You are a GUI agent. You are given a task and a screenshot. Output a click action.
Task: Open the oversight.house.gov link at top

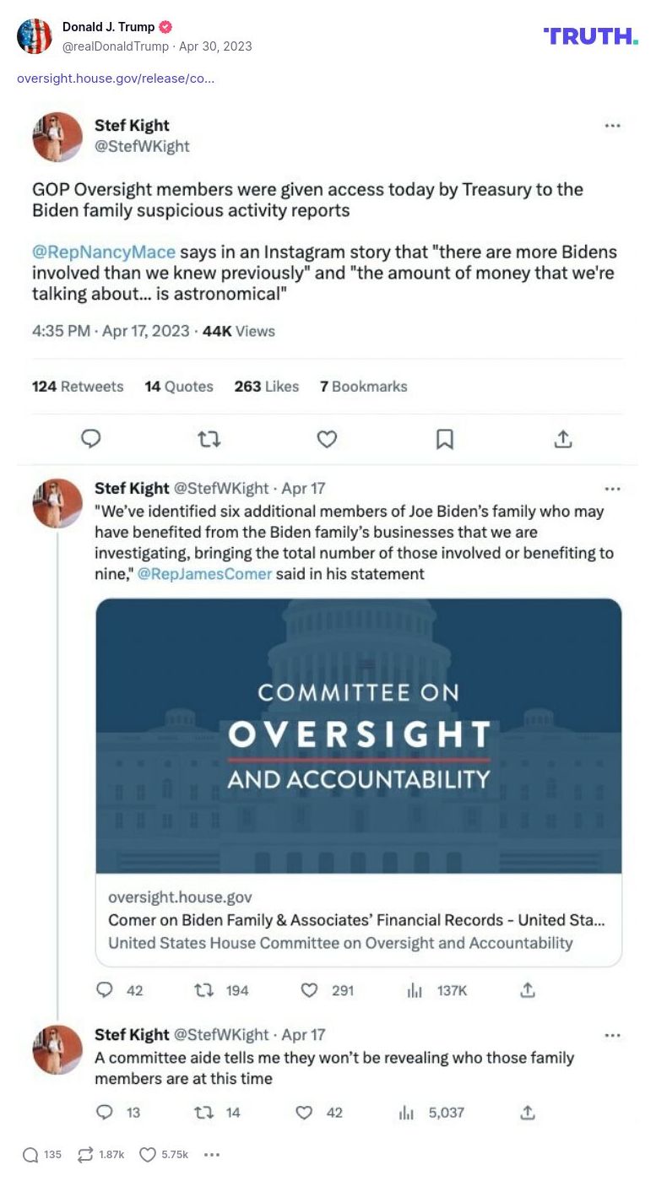pos(116,79)
